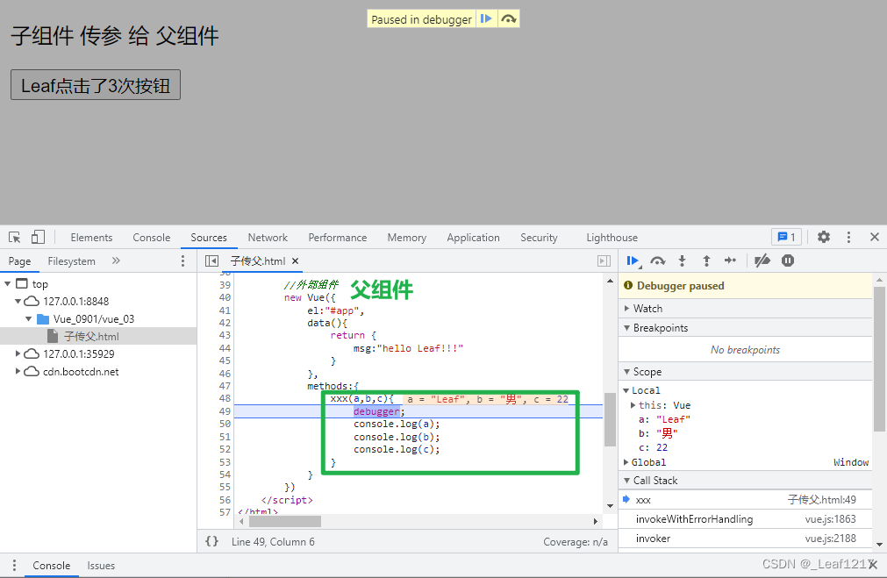Open the vue.js:2188 source link
The width and height of the screenshot is (887, 578).
(x=830, y=539)
